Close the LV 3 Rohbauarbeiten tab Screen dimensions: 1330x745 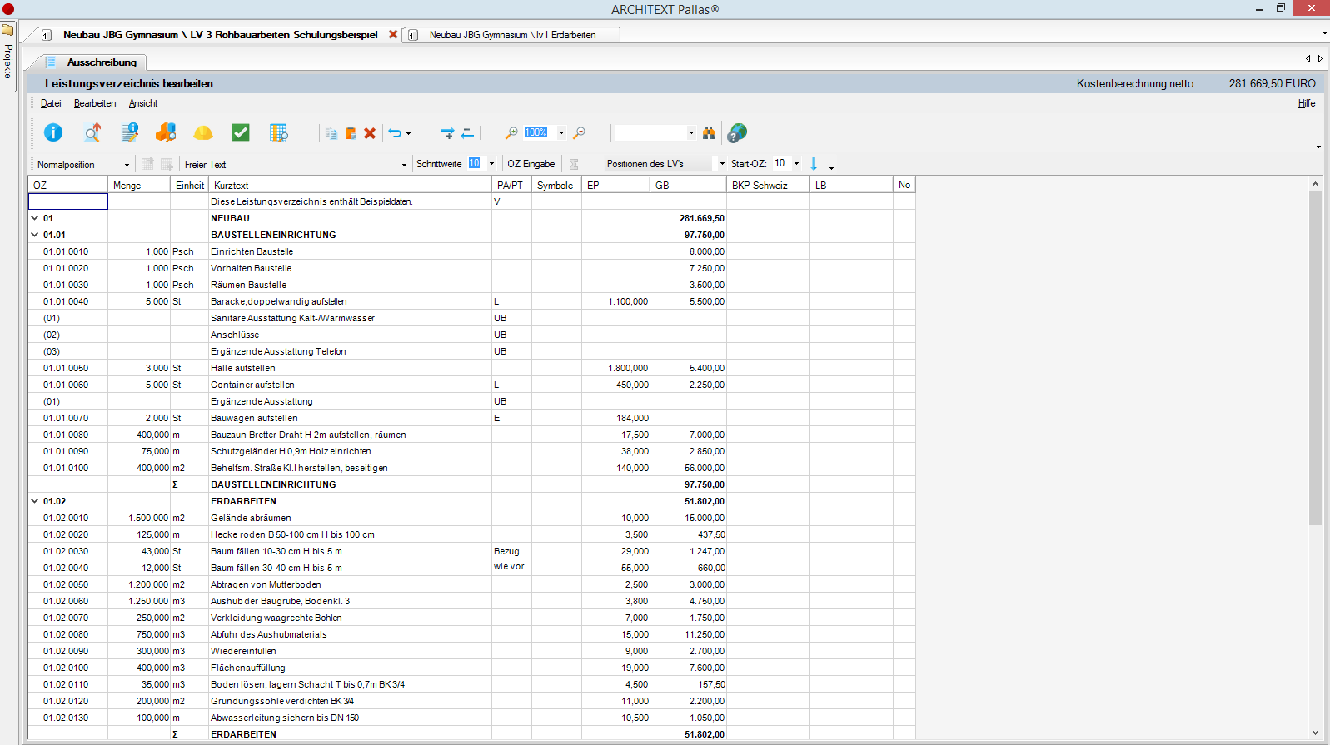393,34
